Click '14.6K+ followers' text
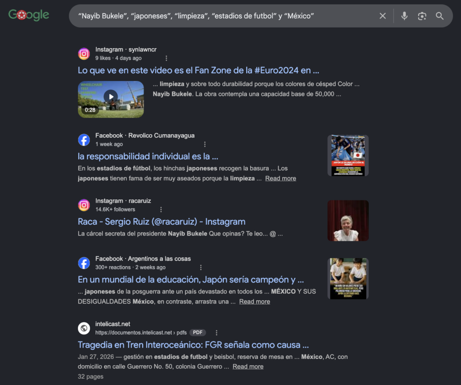This screenshot has width=461, height=385. pyautogui.click(x=115, y=209)
